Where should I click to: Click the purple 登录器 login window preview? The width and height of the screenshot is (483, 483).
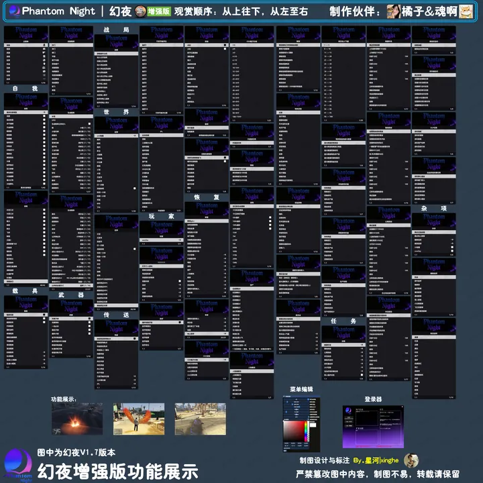(373, 427)
